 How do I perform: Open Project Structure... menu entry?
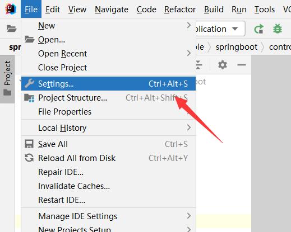pos(108,98)
